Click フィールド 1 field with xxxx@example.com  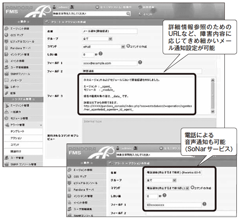[109, 63]
